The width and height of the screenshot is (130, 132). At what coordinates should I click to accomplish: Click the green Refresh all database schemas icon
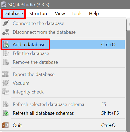6,113
